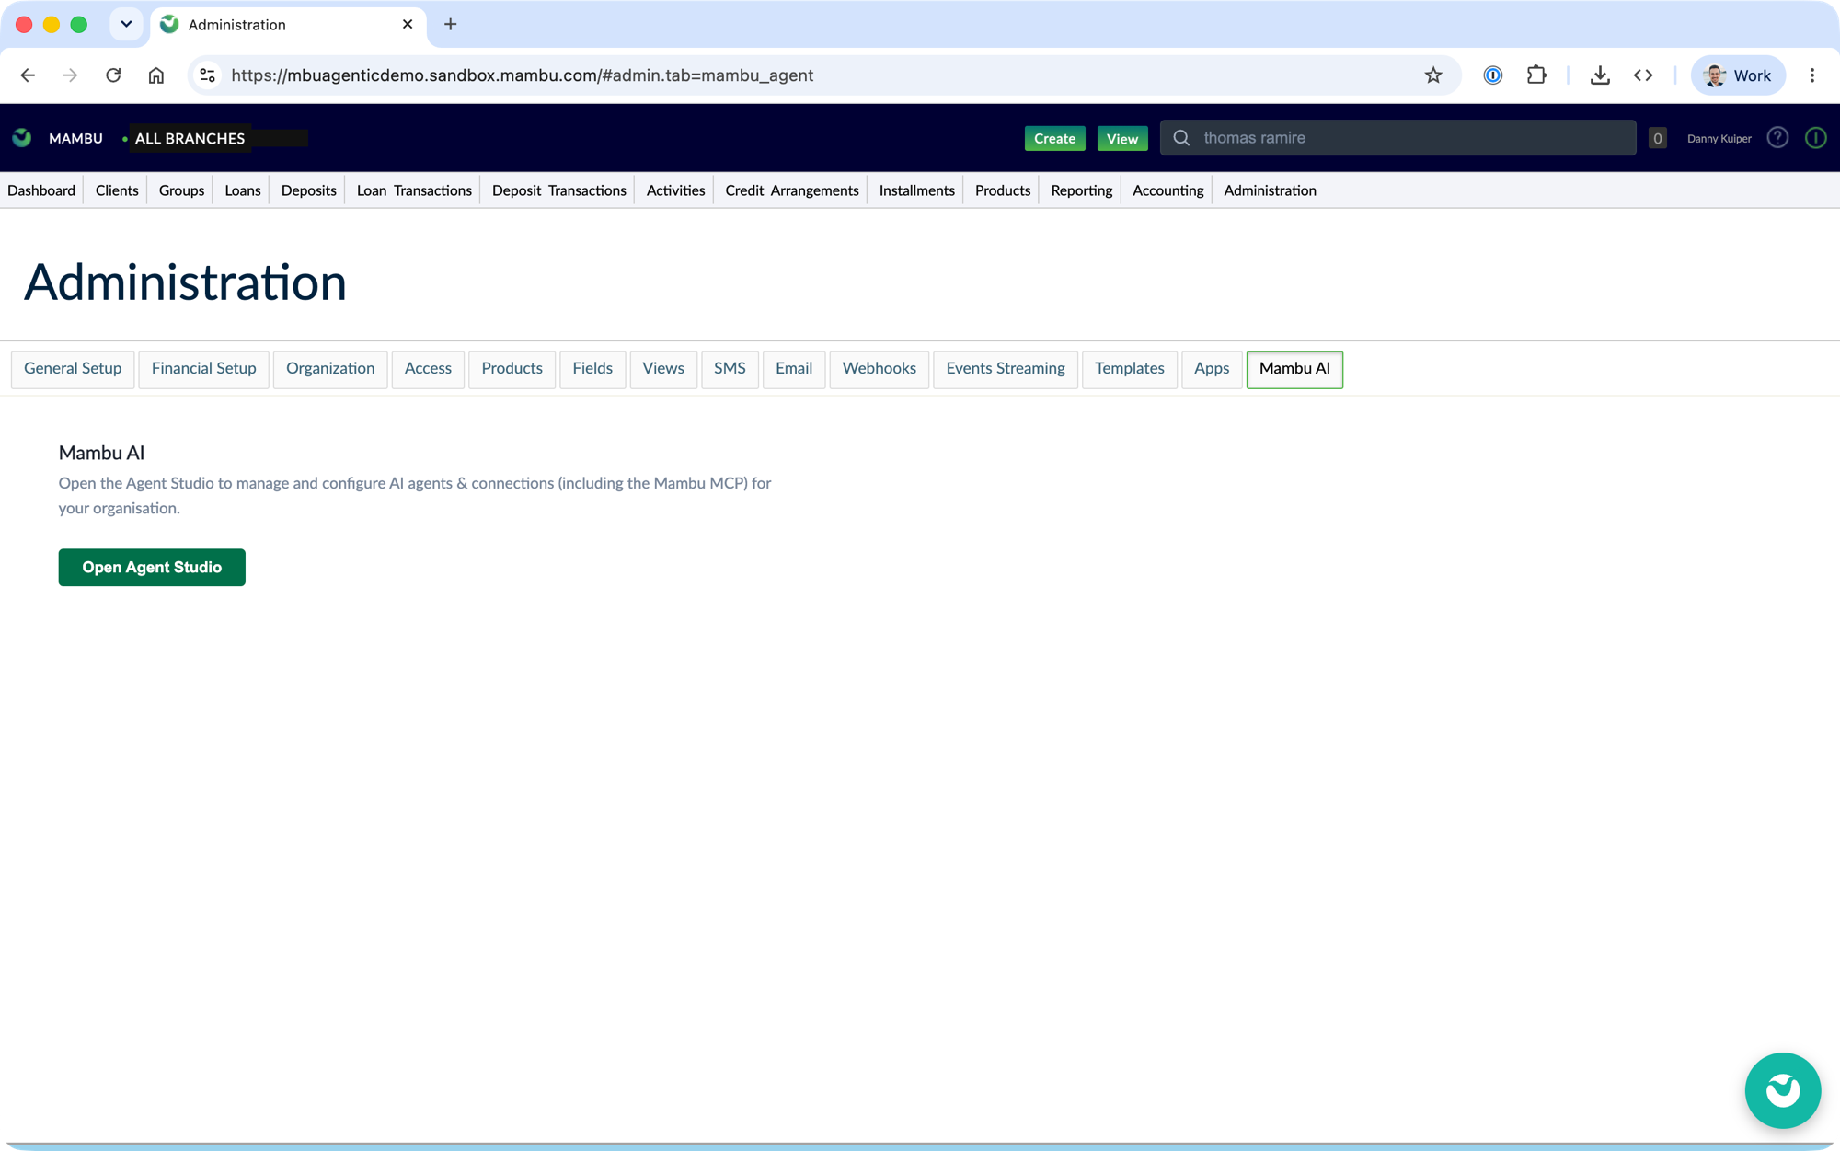Open the Clients menu
Image resolution: width=1840 pixels, height=1151 pixels.
(x=117, y=190)
